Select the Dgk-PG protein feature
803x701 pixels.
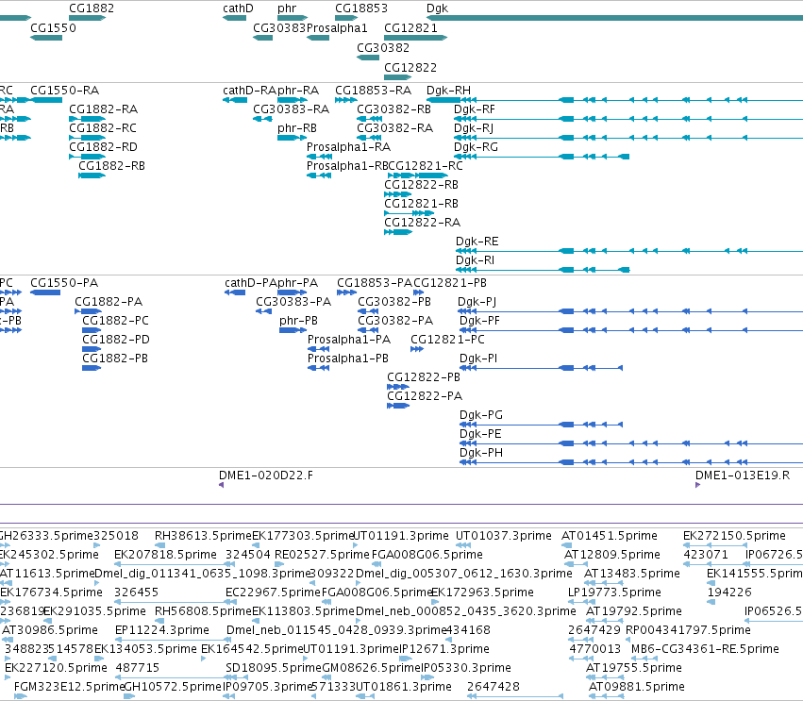point(541,425)
